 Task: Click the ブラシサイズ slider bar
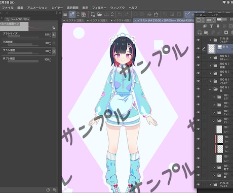click(x=23, y=36)
